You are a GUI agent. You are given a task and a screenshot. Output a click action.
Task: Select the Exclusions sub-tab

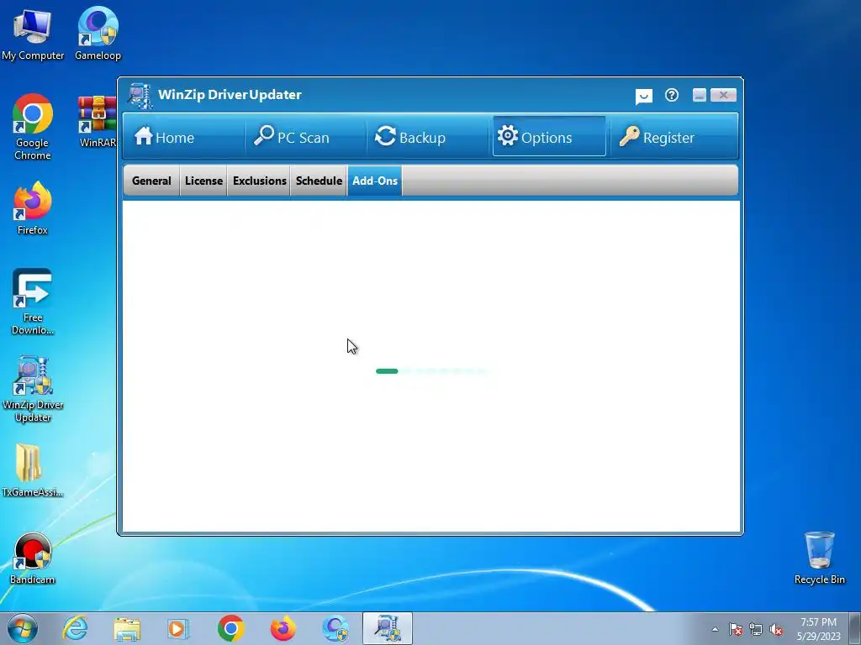tap(259, 181)
